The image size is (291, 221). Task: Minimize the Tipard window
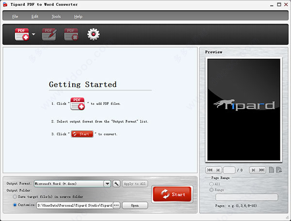(x=272, y=5)
